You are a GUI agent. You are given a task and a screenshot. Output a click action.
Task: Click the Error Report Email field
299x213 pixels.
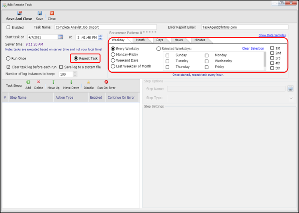[x=244, y=27]
